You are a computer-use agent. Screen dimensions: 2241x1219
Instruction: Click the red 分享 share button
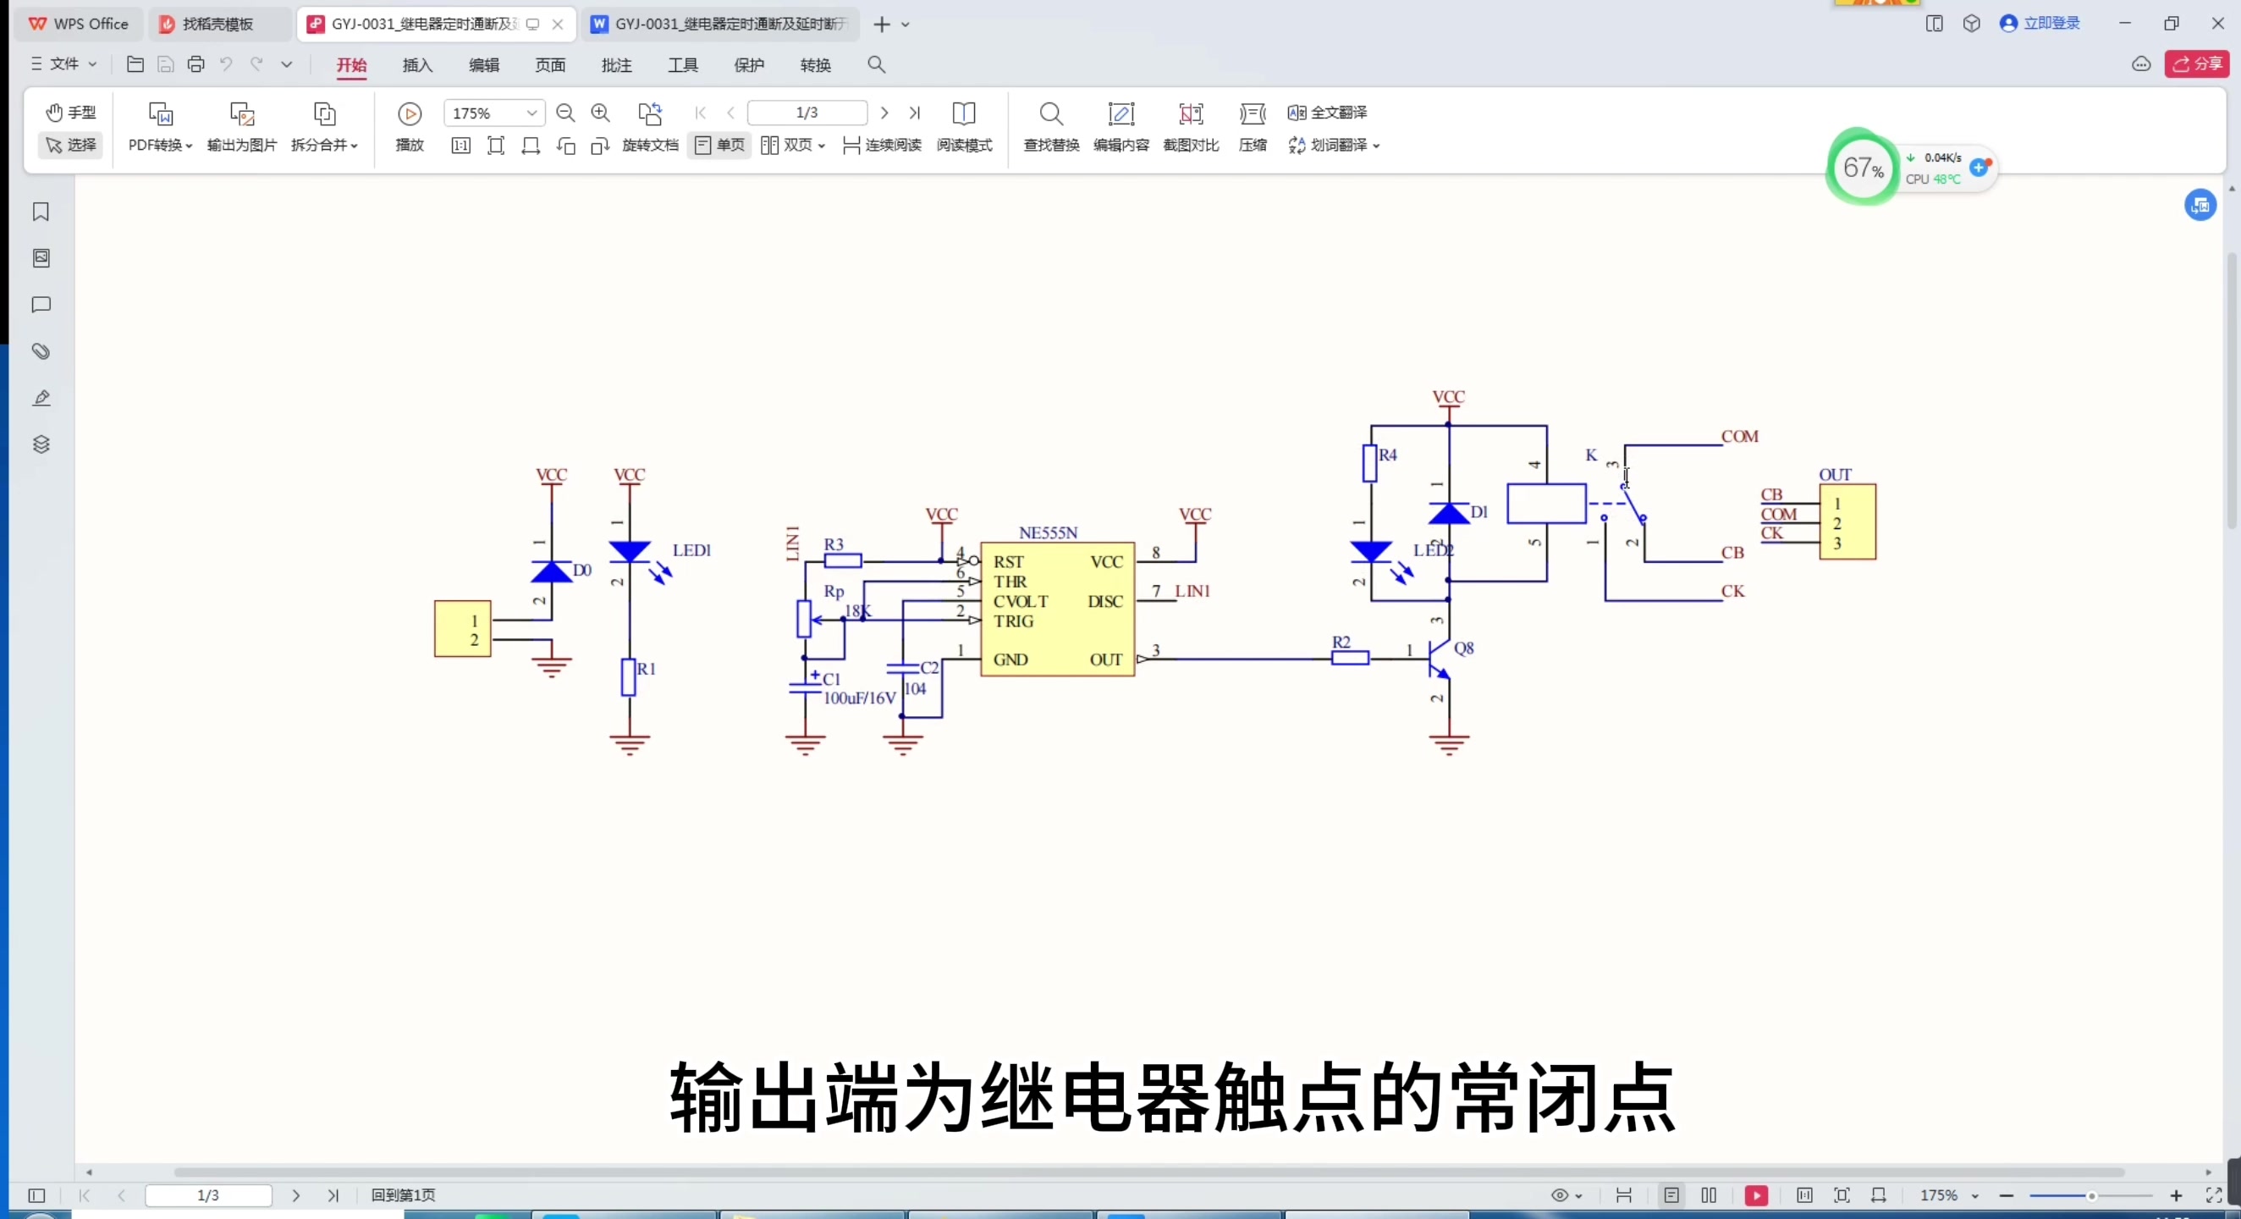point(2197,63)
